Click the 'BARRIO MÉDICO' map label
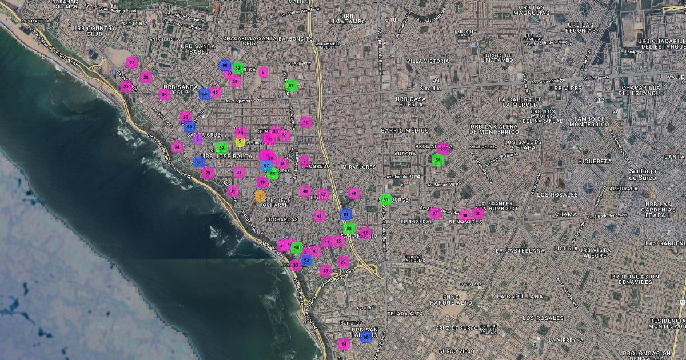The height and width of the screenshot is (360, 686). 405,130
